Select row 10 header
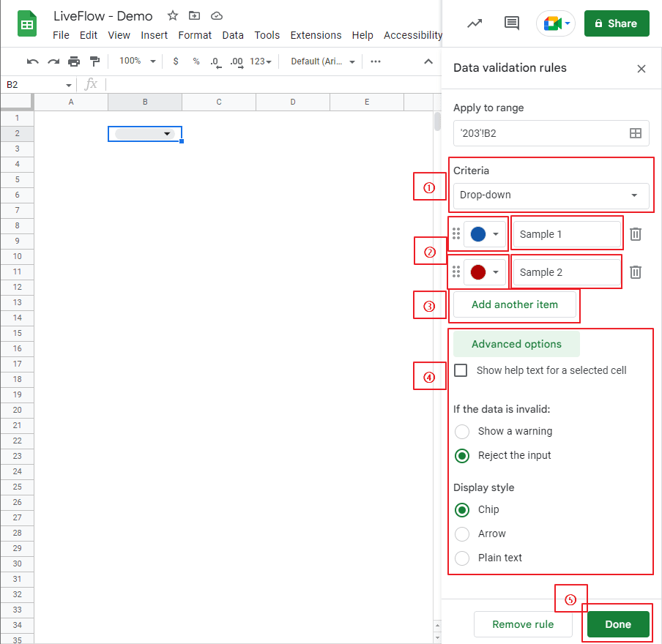 point(17,256)
